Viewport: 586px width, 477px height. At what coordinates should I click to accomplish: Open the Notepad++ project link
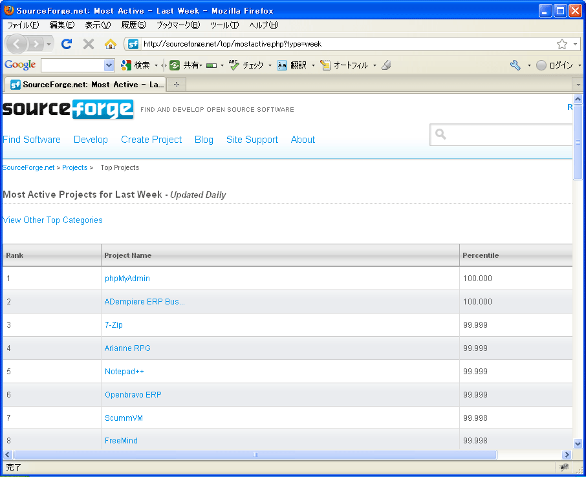coord(124,371)
